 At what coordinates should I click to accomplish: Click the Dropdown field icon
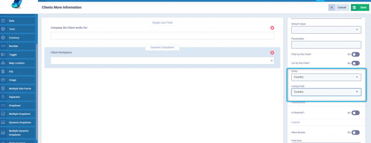coord(3,105)
